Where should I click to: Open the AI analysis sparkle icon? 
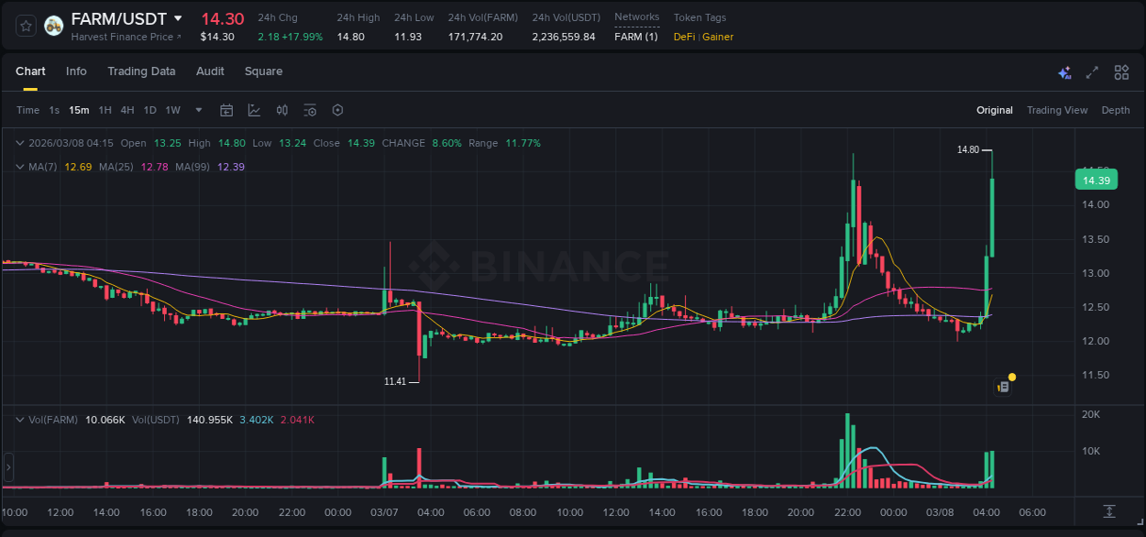[1064, 72]
